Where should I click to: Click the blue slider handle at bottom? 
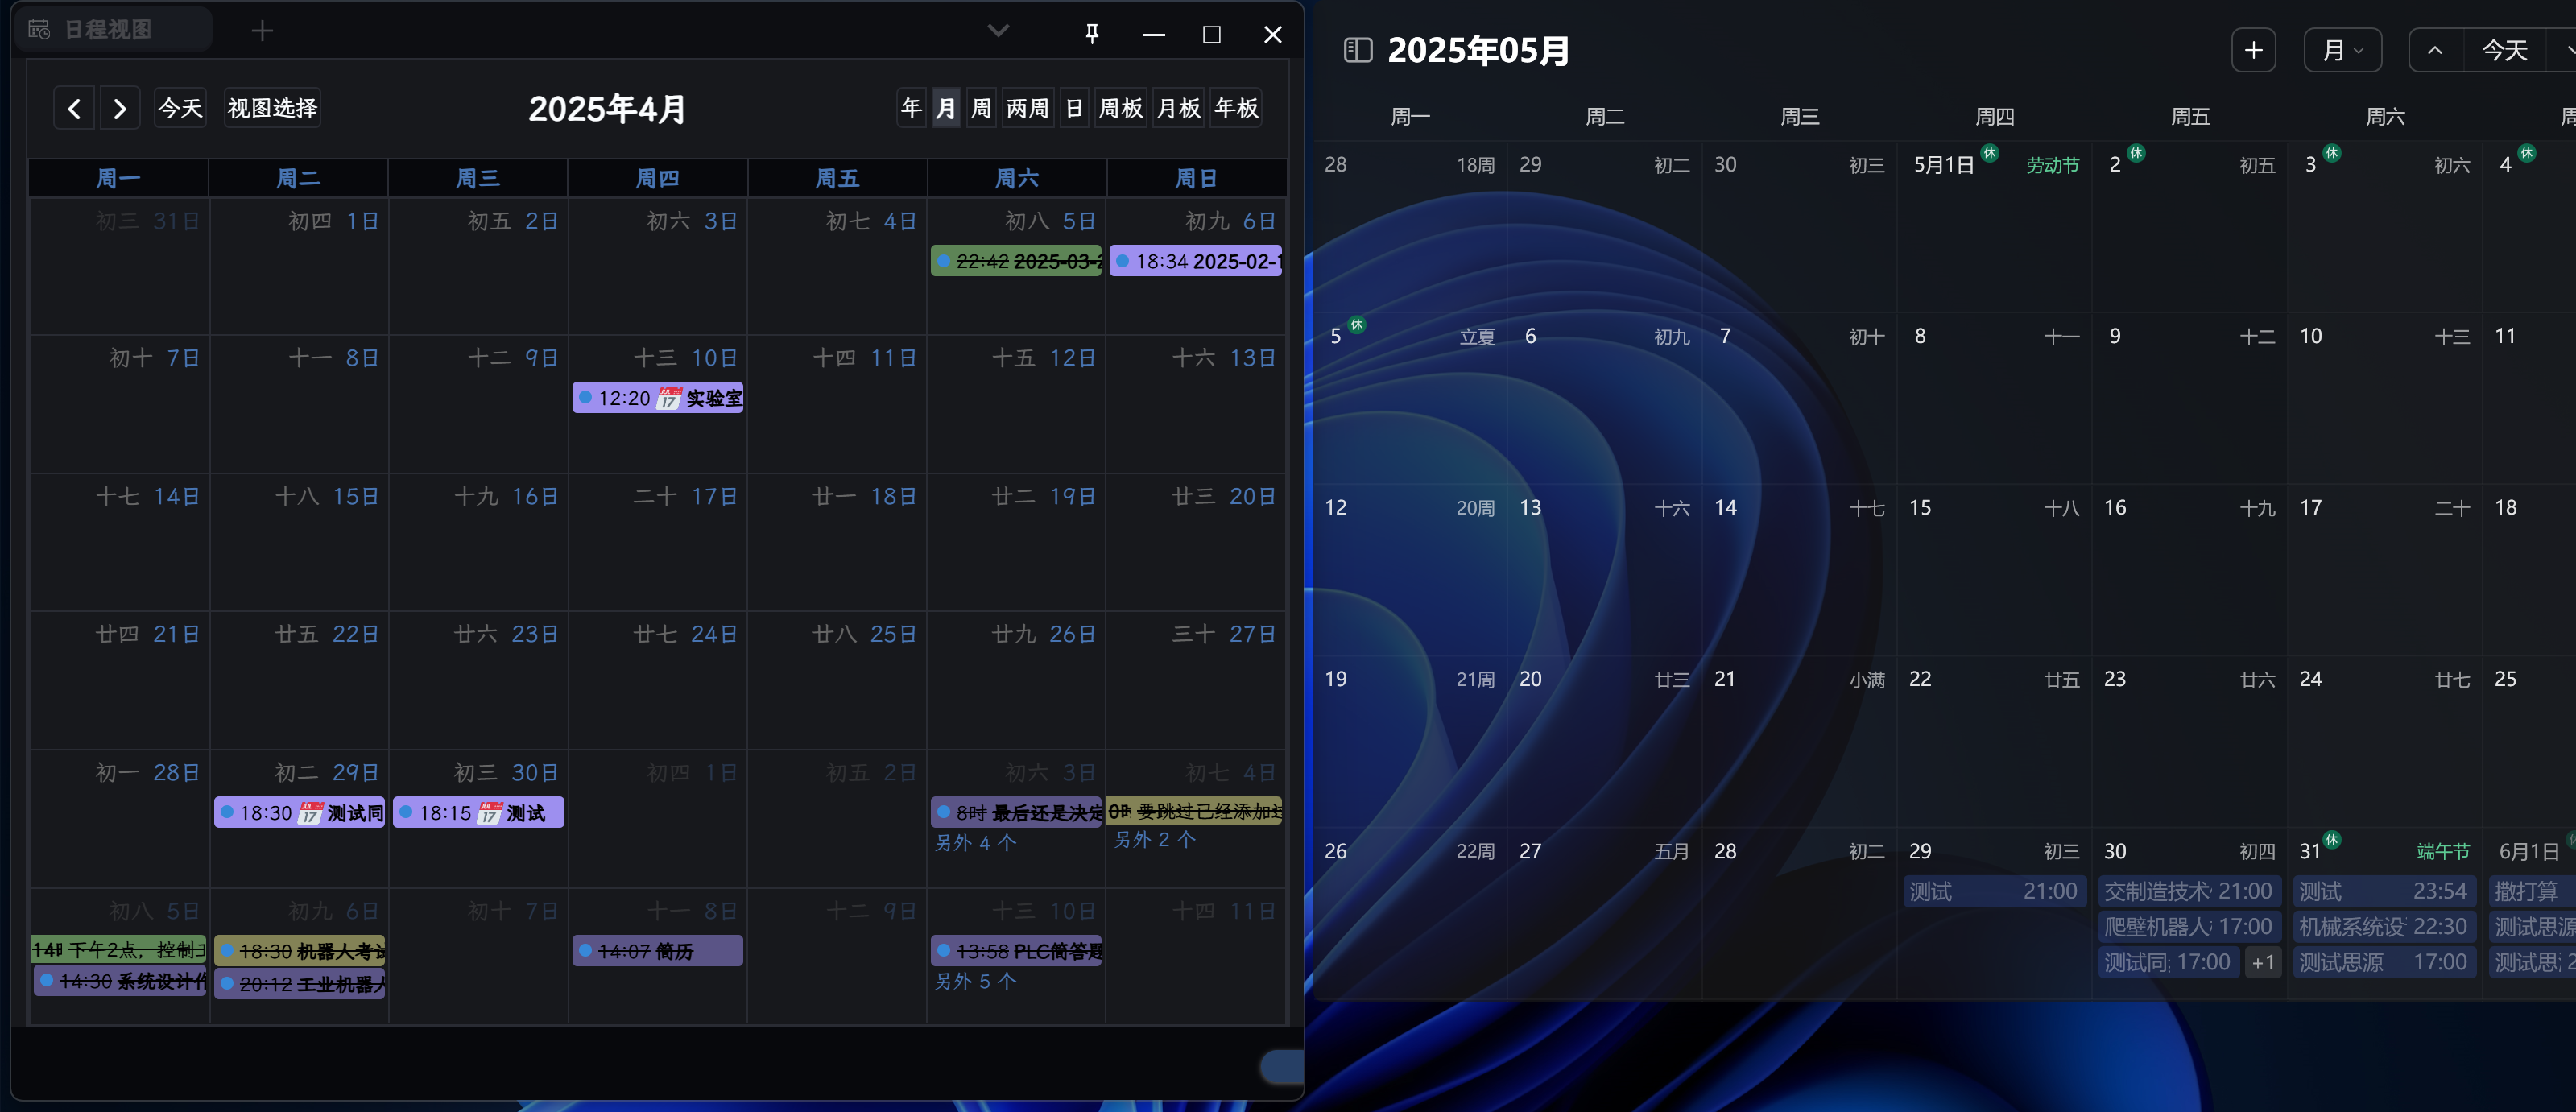(1282, 1066)
